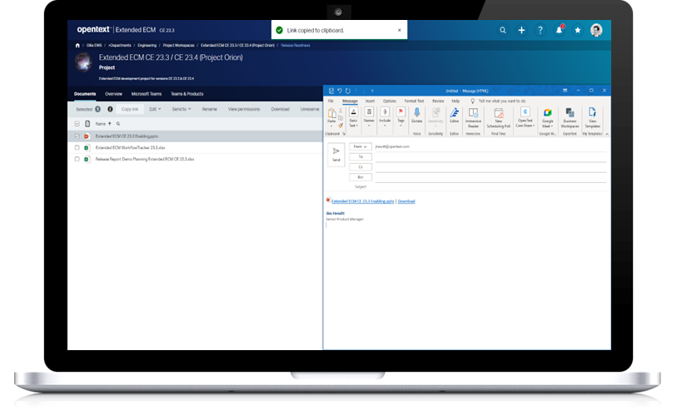Image resolution: width=677 pixels, height=415 pixels.
Task: Open Engineering breadcrumb link
Action: click(x=147, y=45)
